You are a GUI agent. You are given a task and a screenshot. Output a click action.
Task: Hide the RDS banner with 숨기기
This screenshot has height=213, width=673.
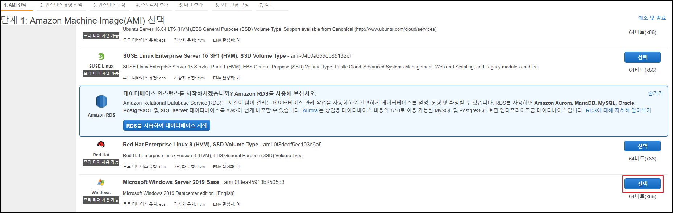pos(656,93)
